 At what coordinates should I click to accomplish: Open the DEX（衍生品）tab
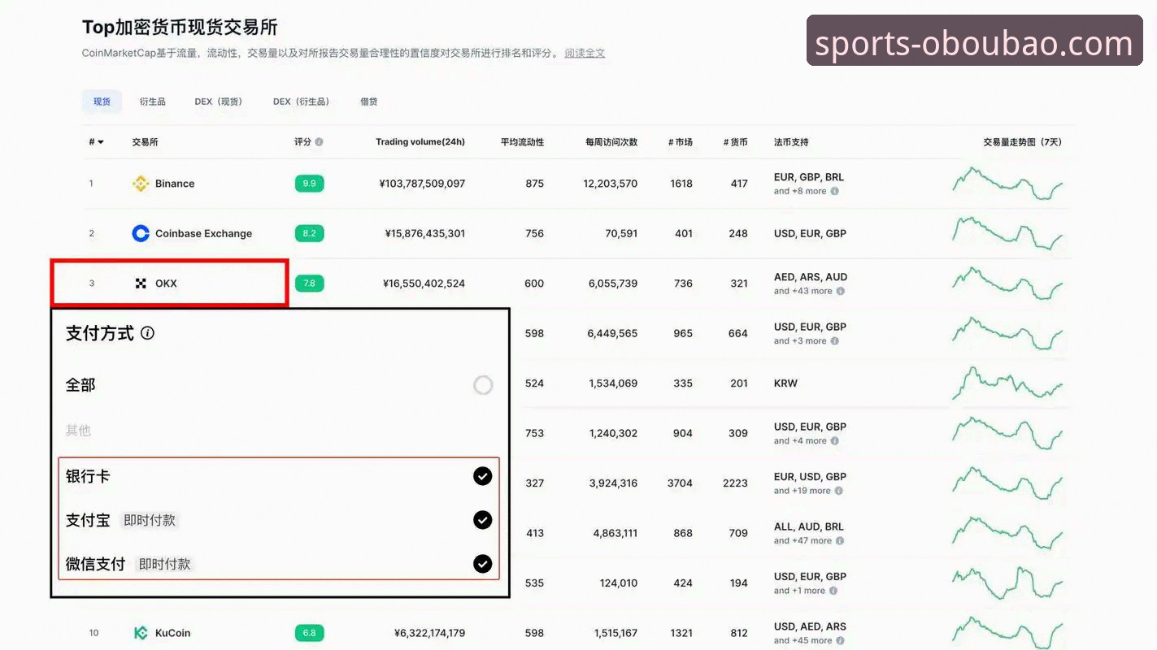pyautogui.click(x=302, y=102)
